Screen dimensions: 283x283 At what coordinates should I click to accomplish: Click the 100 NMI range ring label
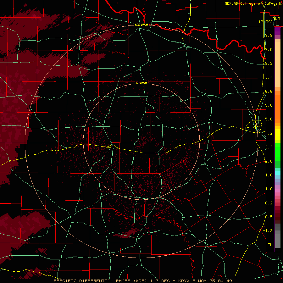click(141, 25)
